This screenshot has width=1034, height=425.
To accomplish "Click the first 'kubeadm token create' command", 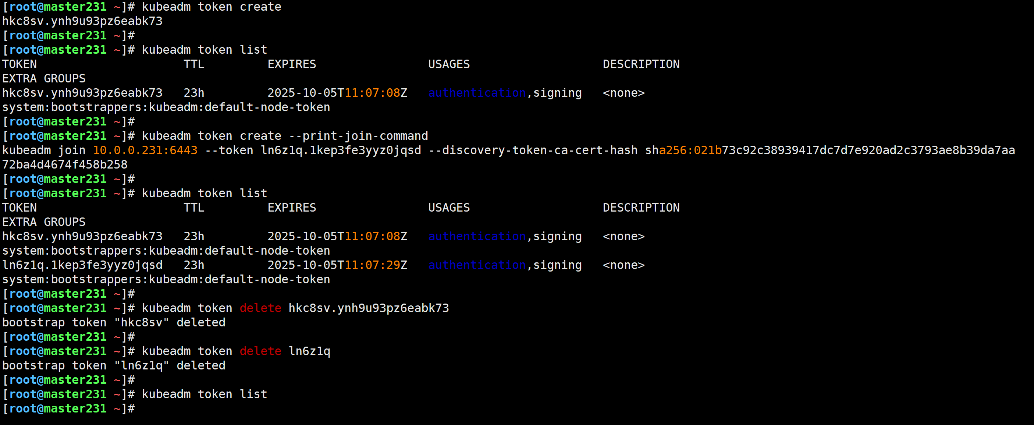I will click(211, 7).
